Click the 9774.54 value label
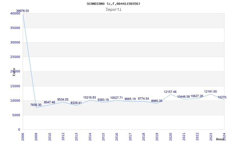227x142 pixels. coord(144,99)
